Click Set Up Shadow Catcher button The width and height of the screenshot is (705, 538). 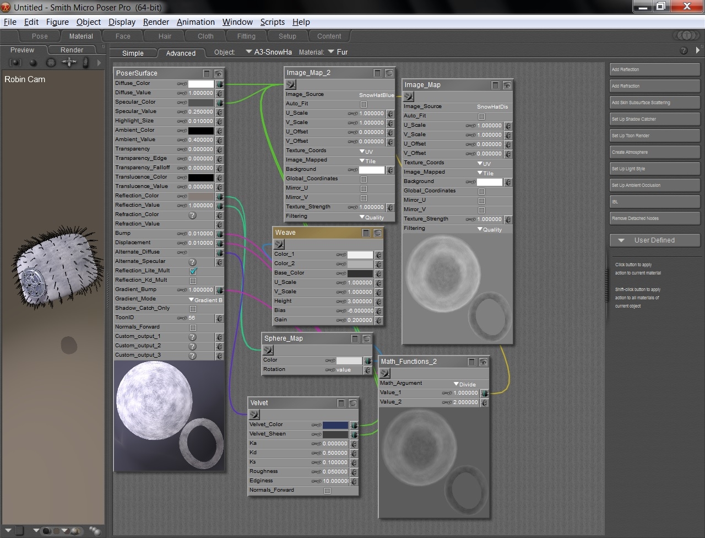(654, 119)
